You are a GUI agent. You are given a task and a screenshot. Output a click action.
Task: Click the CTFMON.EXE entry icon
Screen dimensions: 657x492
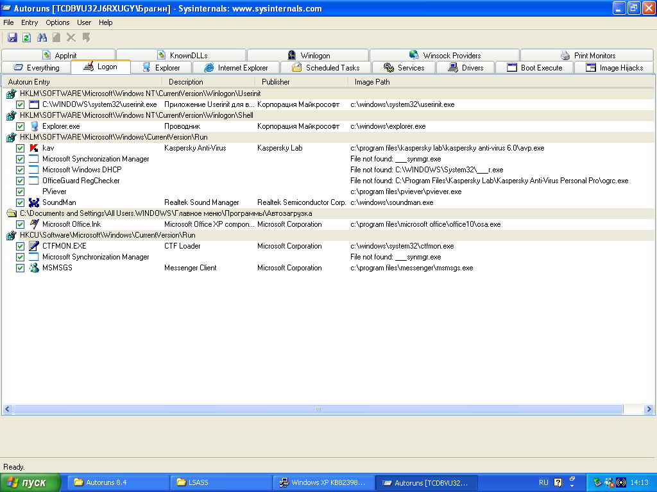(x=34, y=246)
